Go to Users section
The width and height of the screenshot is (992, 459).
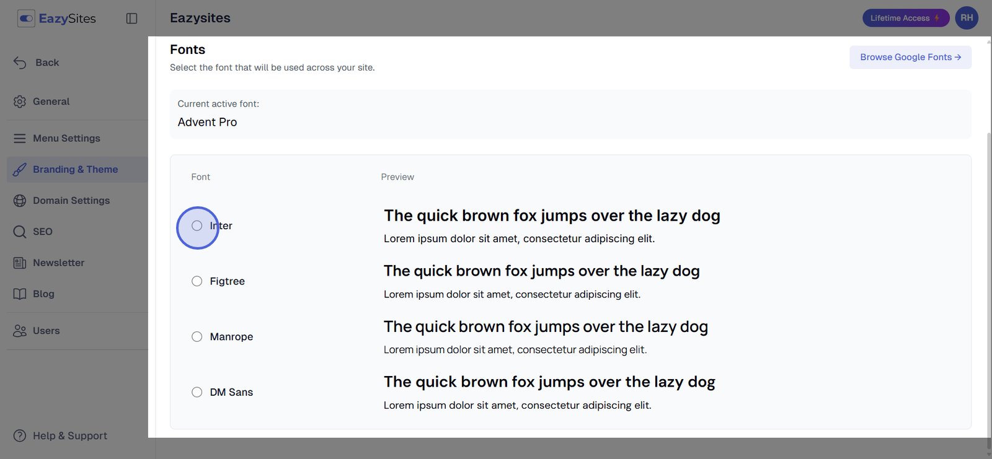[46, 331]
